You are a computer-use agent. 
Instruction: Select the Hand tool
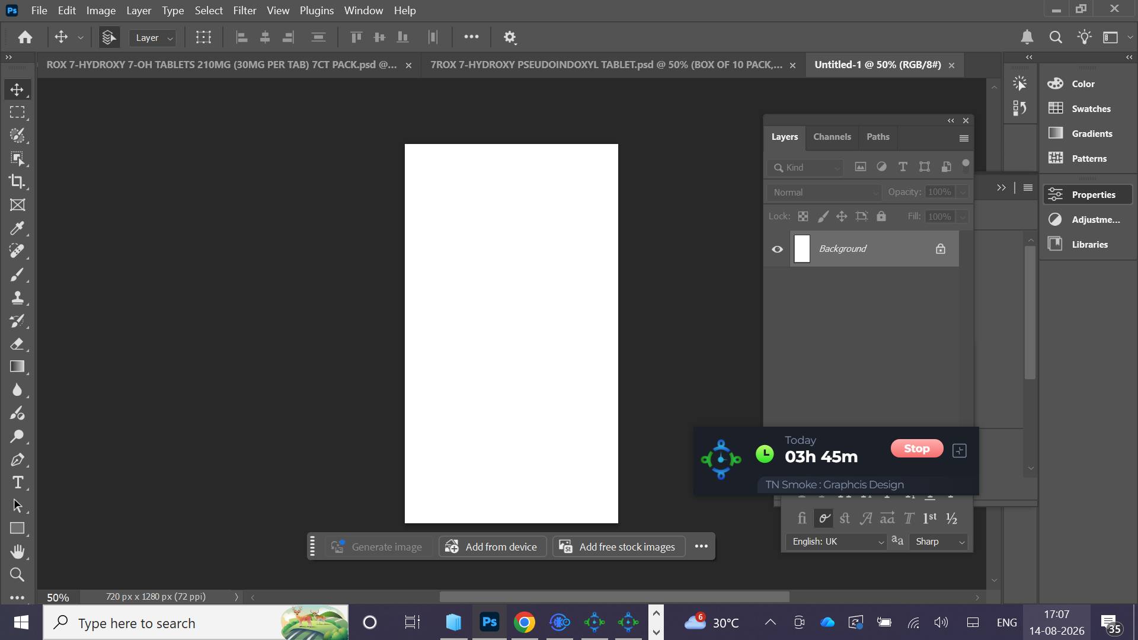click(x=17, y=552)
